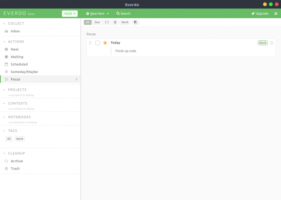This screenshot has height=200, width=281.
Task: Open the New Item dropdown
Action: [98, 14]
